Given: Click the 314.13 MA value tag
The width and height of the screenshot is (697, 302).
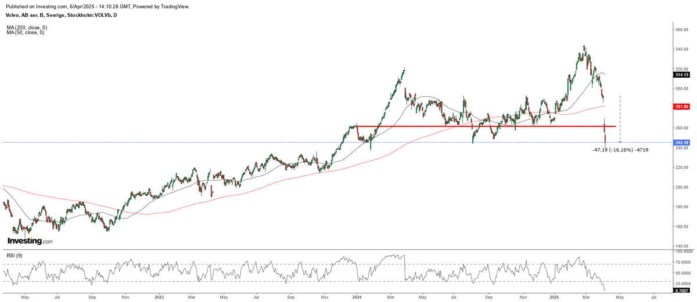Looking at the screenshot, I should [x=681, y=74].
